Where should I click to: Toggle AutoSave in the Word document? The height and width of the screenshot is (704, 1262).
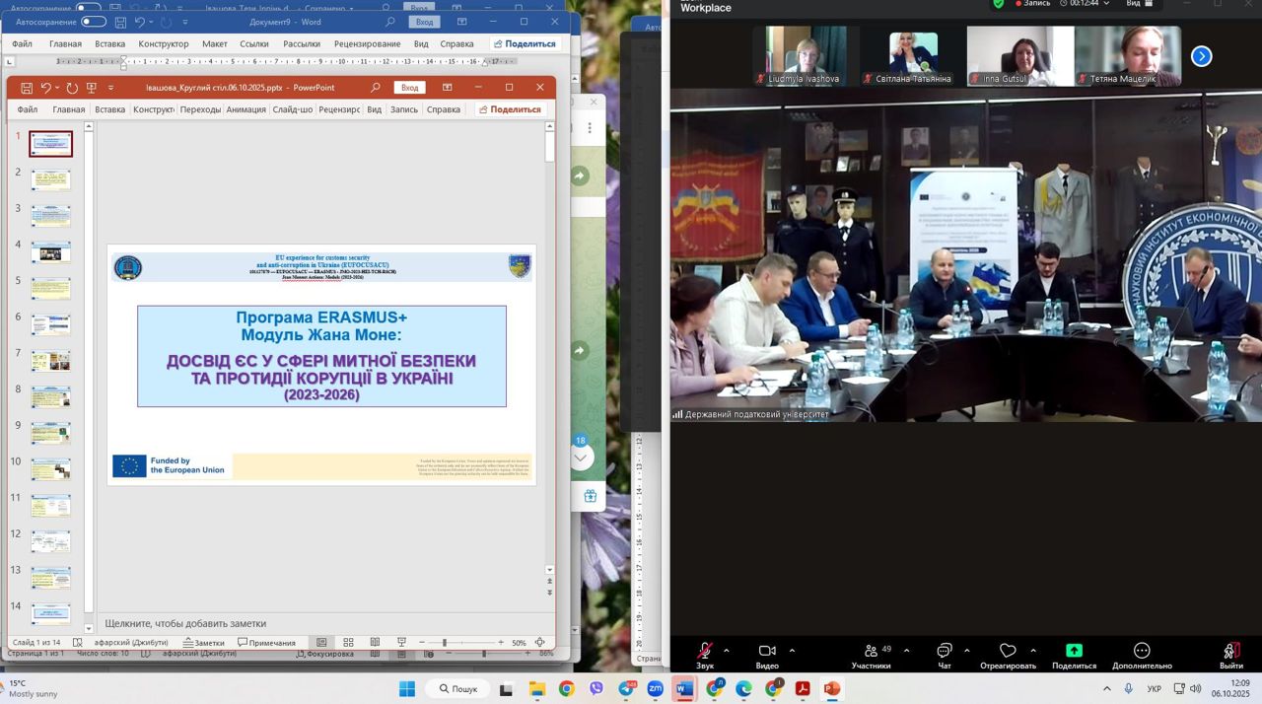pos(93,22)
